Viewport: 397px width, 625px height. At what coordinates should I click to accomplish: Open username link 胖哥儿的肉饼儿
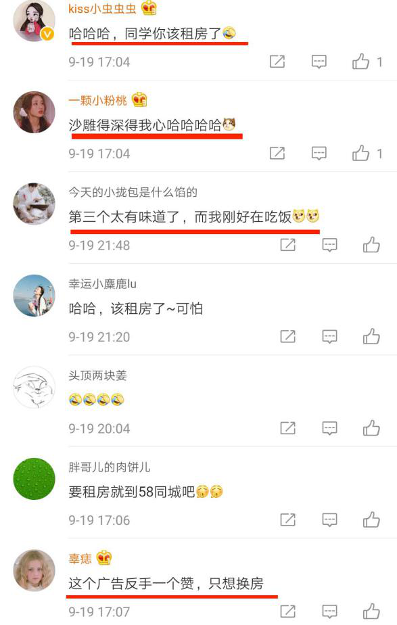click(109, 467)
